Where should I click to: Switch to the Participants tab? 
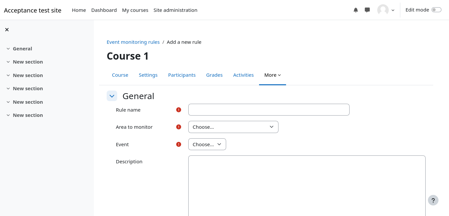tap(182, 75)
